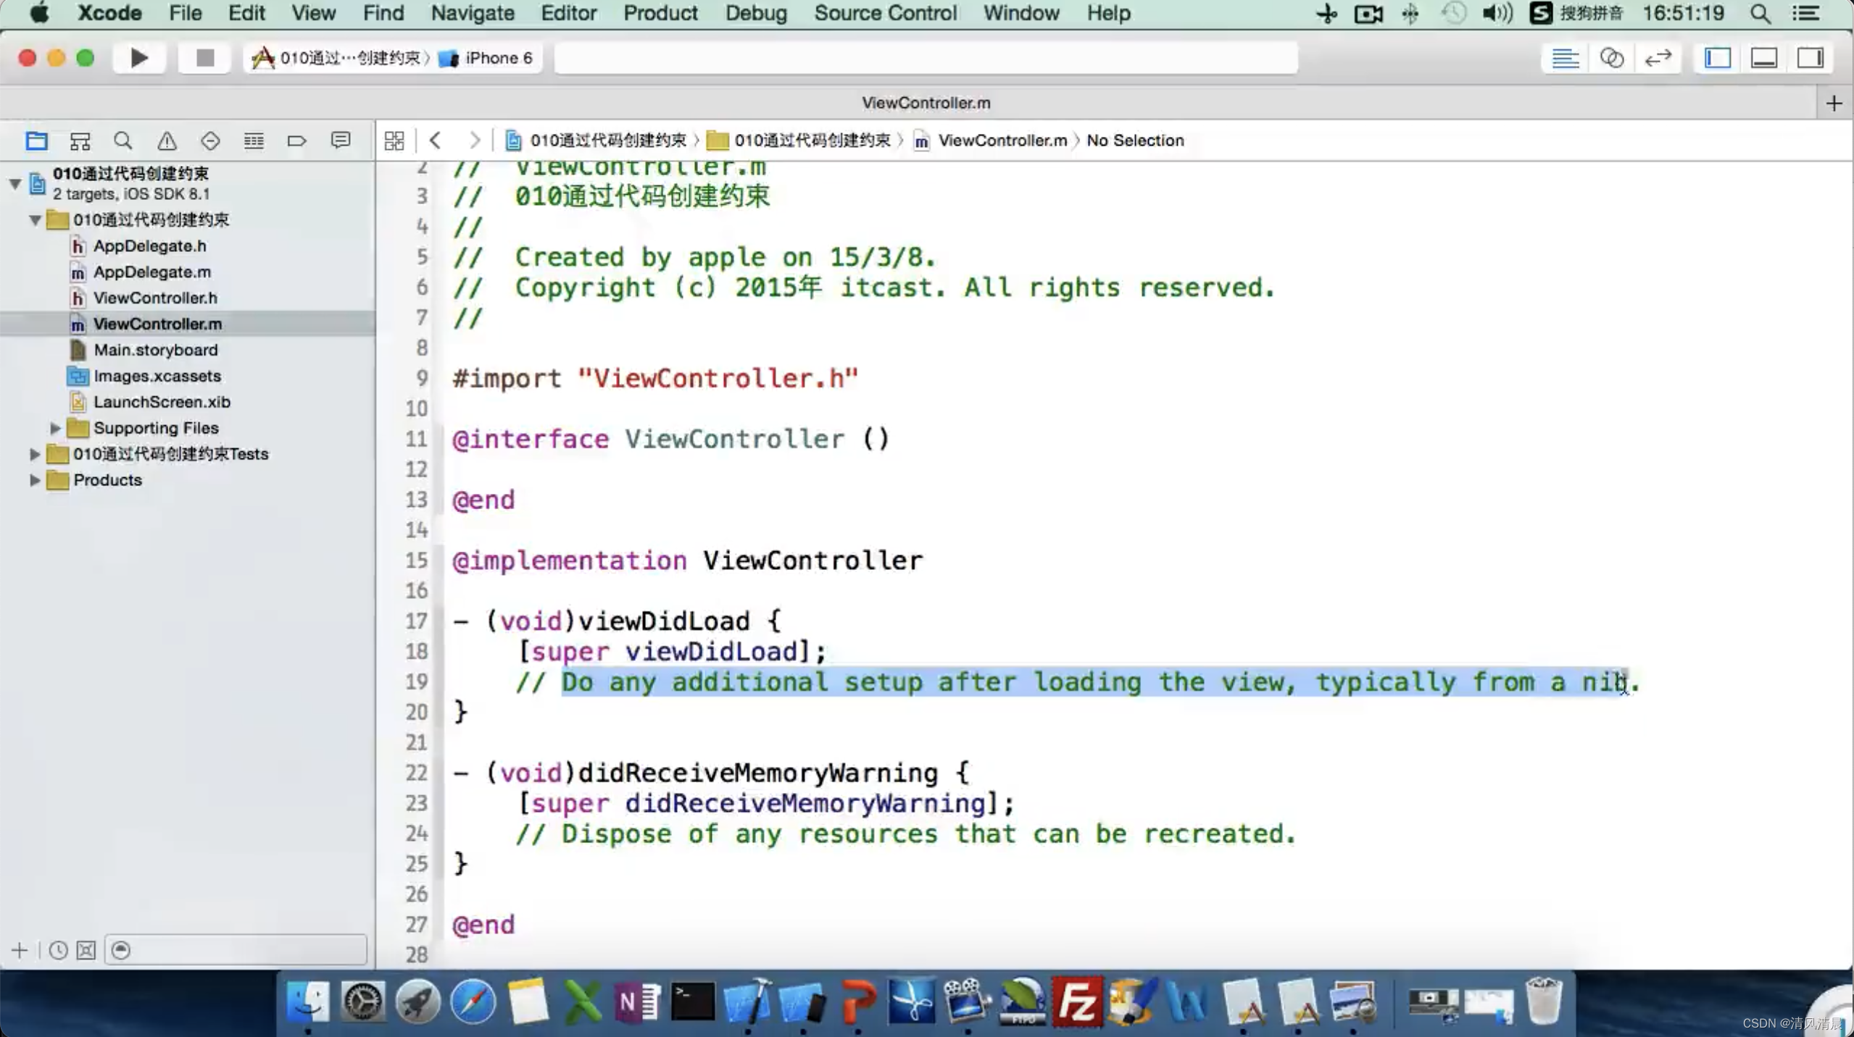This screenshot has width=1854, height=1037.
Task: Switch to the Assistant editor
Action: [x=1611, y=58]
